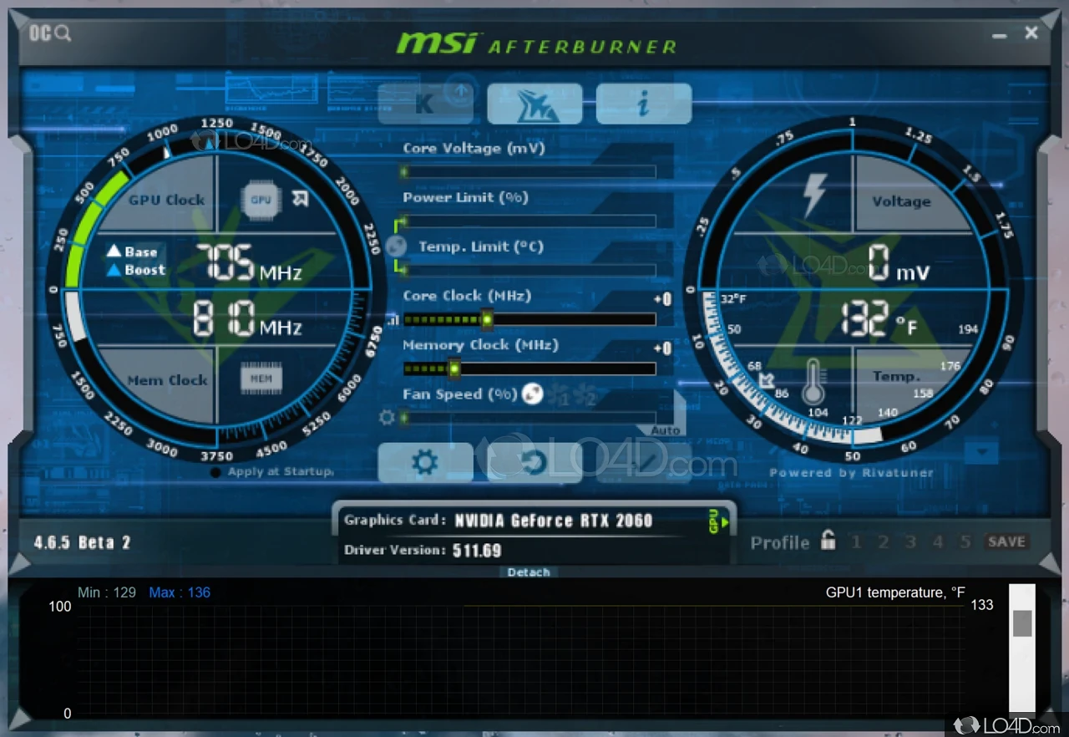
Task: Click the Memory Clock slider handle
Action: coord(454,368)
